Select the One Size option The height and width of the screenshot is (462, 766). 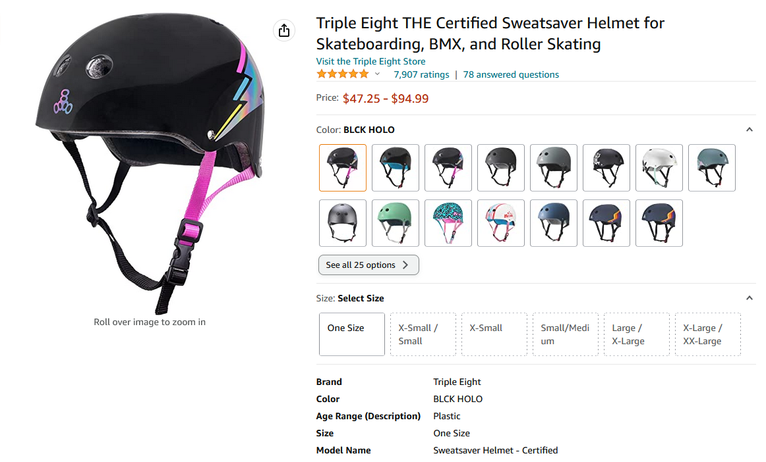(351, 334)
